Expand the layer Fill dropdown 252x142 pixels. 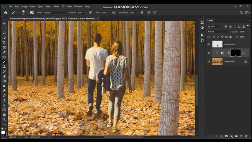247,37
